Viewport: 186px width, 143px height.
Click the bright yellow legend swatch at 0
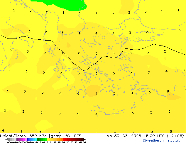[48, 139]
